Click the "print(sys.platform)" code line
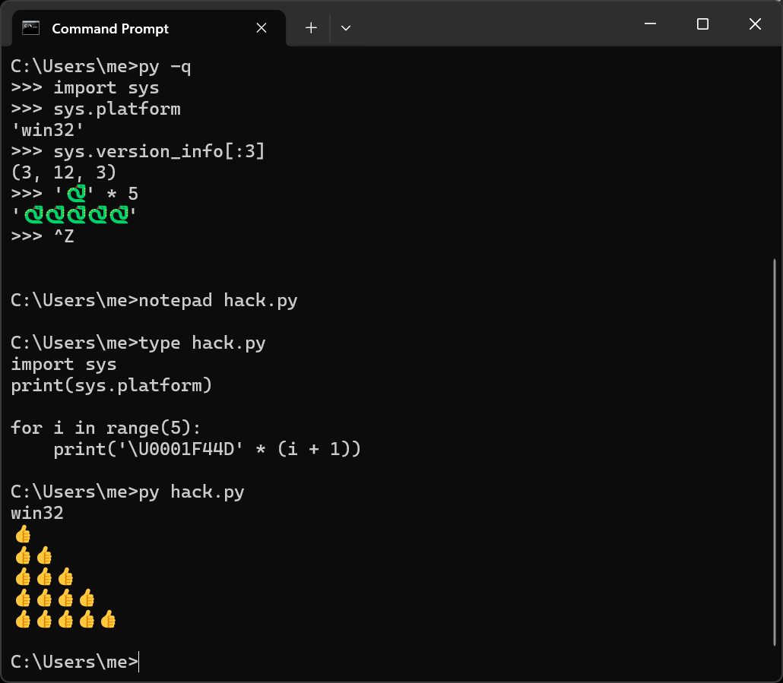Screen dimensions: 783x683 111,385
